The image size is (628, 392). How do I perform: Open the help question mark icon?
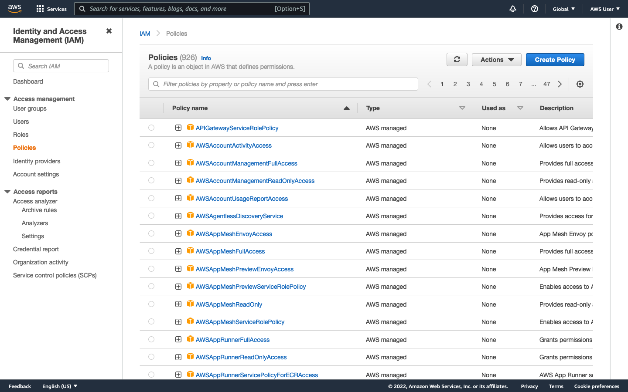pyautogui.click(x=534, y=9)
